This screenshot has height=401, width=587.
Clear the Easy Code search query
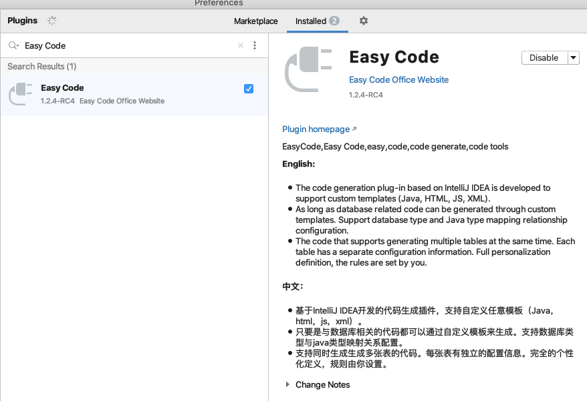coord(240,45)
